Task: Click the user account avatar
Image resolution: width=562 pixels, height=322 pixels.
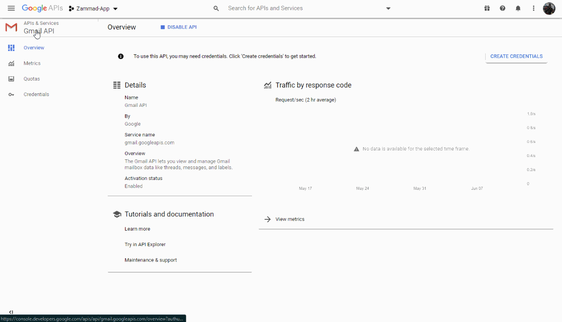Action: coord(549,8)
